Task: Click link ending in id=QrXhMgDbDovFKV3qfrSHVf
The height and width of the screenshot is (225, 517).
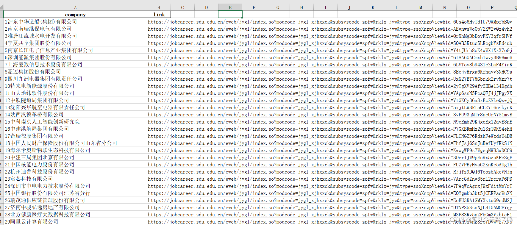Action: [x=330, y=36]
